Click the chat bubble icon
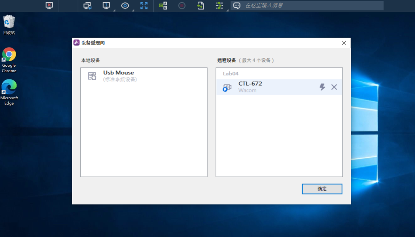The height and width of the screenshot is (237, 415). click(237, 5)
